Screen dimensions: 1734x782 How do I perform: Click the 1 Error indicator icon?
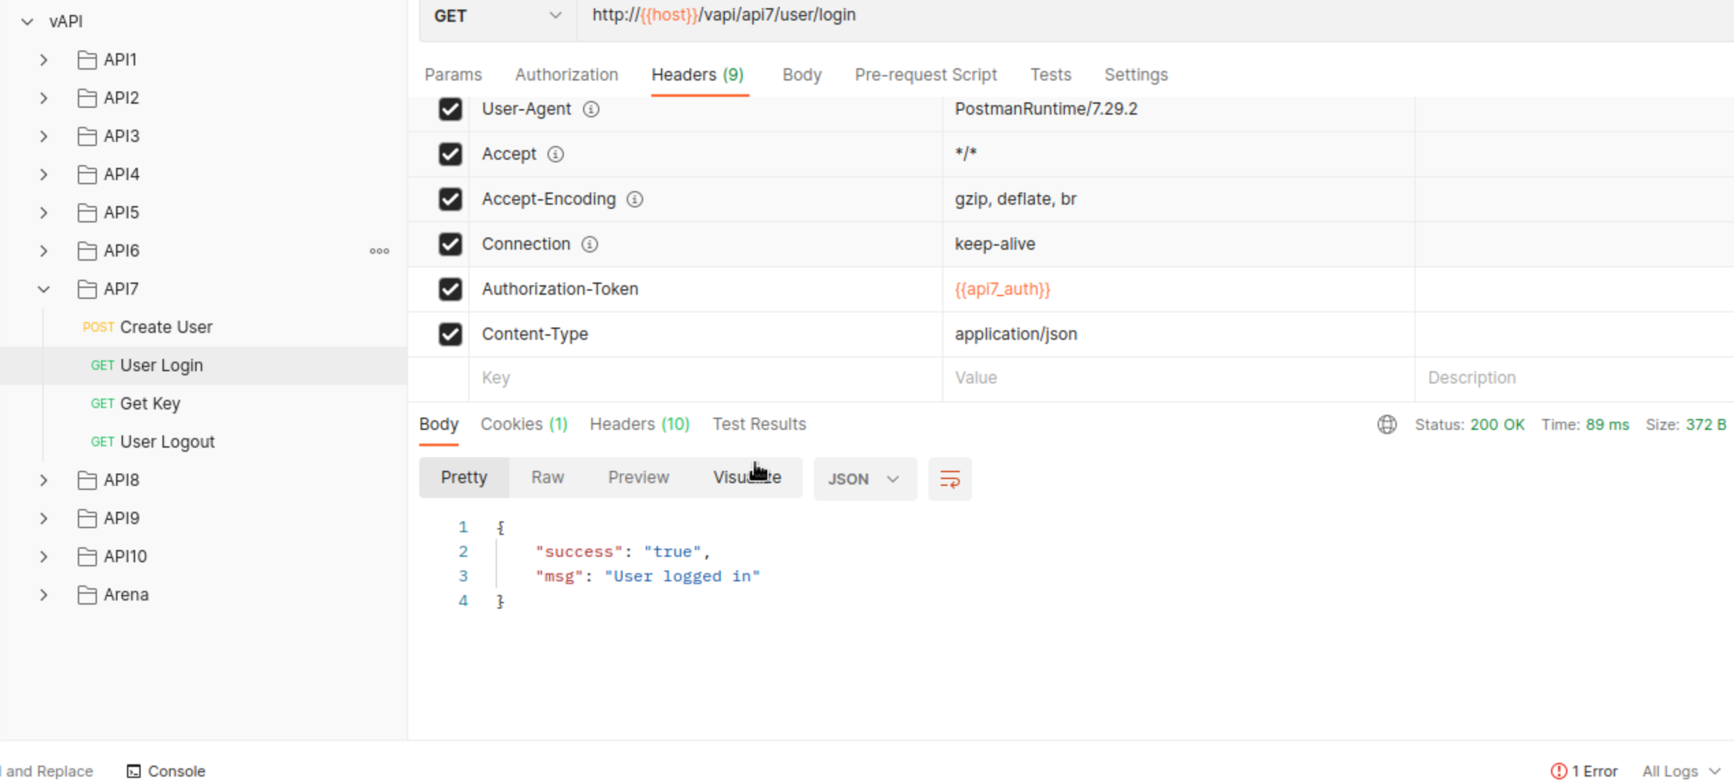[x=1559, y=771]
